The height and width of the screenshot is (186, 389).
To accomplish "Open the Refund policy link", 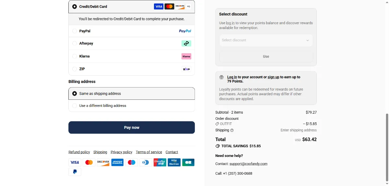I will coord(79,152).
